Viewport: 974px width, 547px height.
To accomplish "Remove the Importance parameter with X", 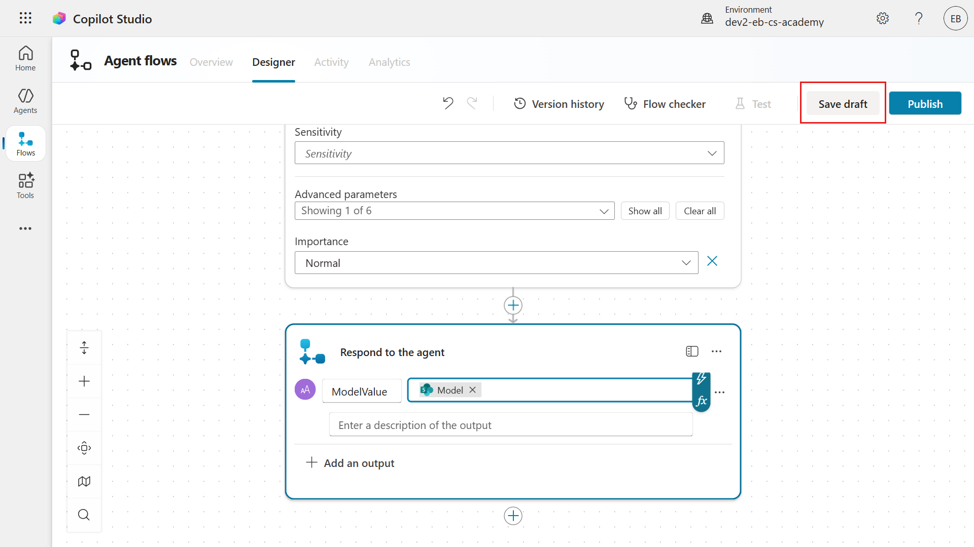I will coord(712,261).
